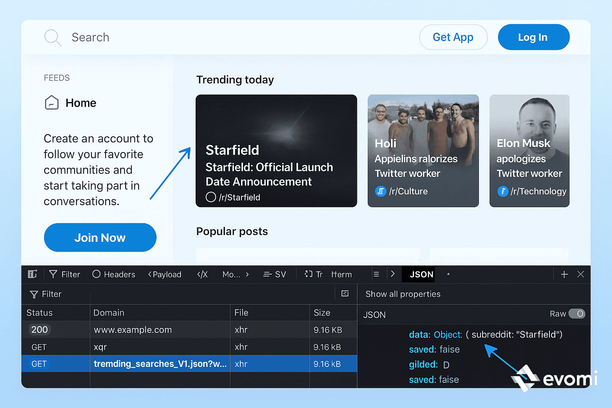
Task: Open the /r/Culture subreddit link
Action: pos(408,191)
